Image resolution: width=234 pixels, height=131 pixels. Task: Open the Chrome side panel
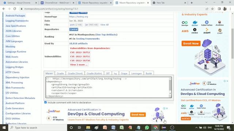point(219,9)
